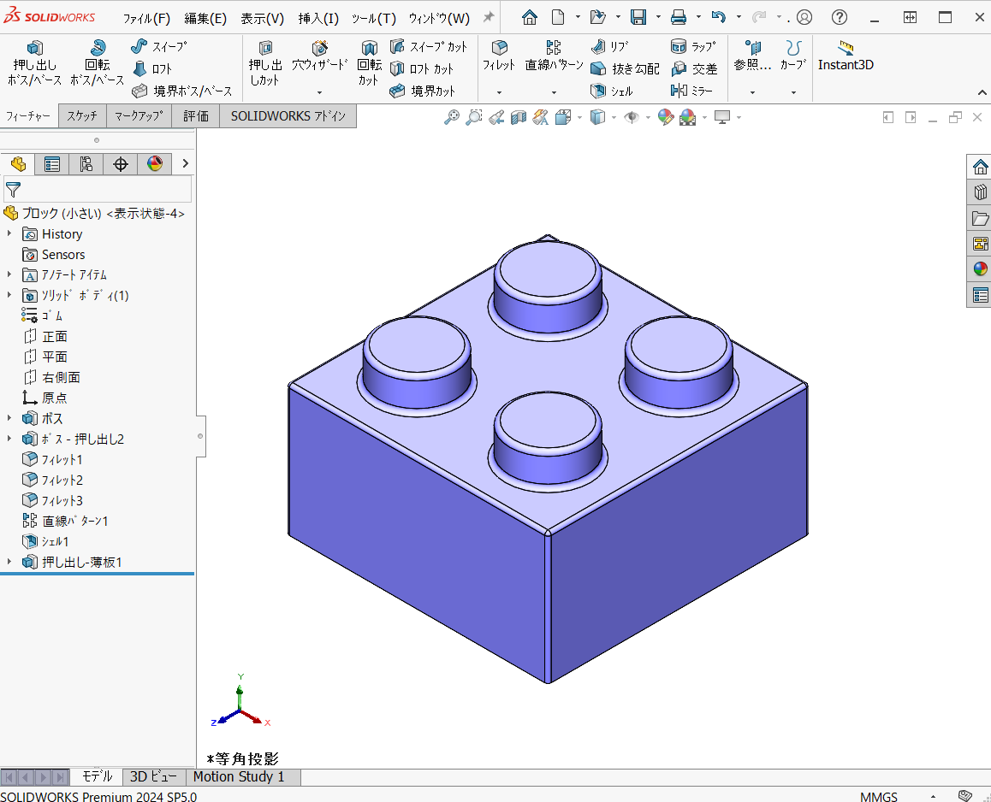Viewport: 991px width, 802px height.
Task: Open the 挿入(I) menu
Action: tap(318, 18)
